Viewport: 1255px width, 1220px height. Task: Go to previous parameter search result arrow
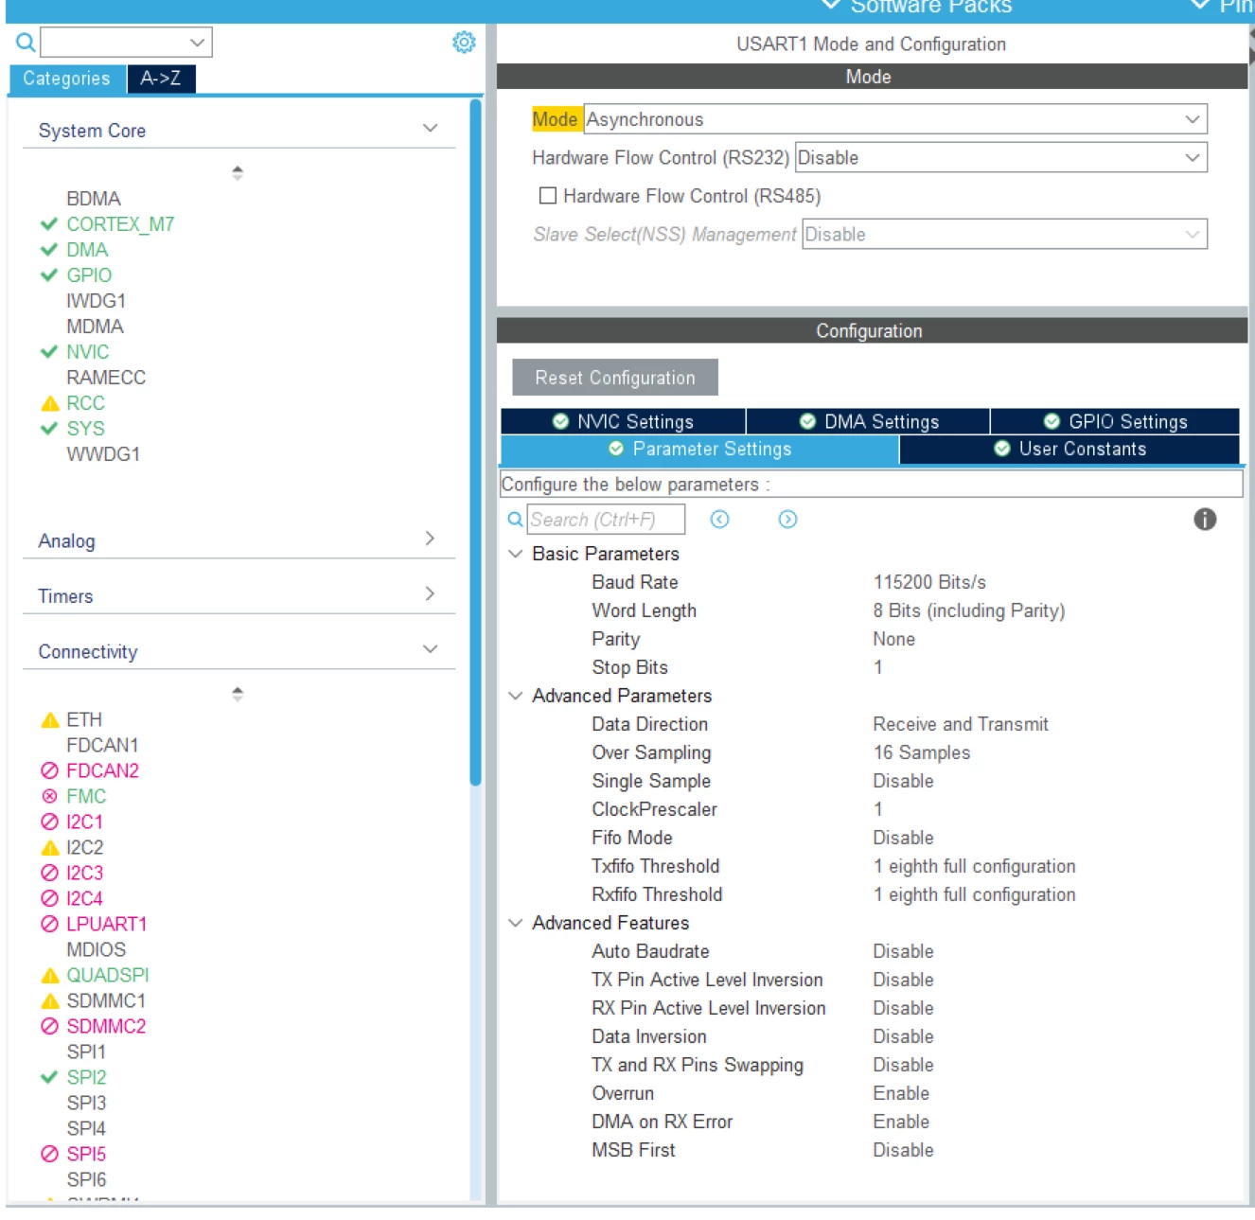[719, 519]
